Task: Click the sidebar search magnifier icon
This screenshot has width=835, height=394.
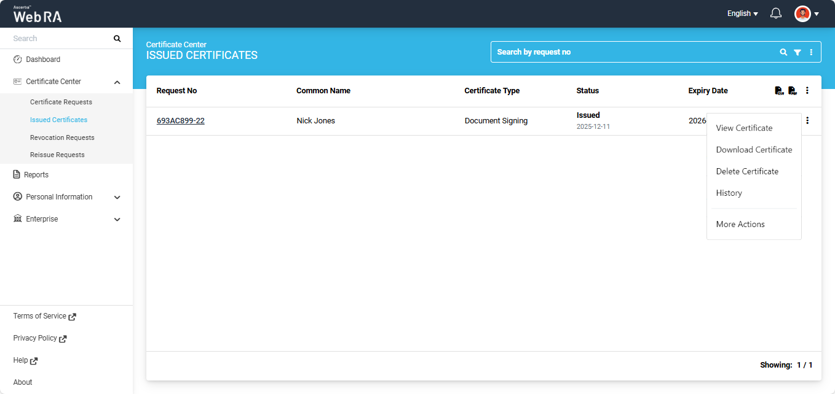Action: tap(117, 39)
